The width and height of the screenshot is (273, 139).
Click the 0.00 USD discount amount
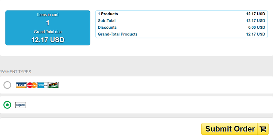coord(257,28)
